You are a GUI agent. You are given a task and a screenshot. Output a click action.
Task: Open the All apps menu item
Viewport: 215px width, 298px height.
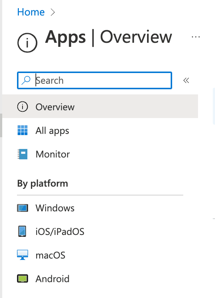click(x=100, y=130)
